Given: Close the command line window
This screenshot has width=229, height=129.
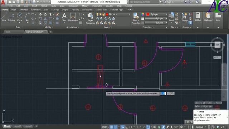Looking at the screenshot, I should click(187, 122).
